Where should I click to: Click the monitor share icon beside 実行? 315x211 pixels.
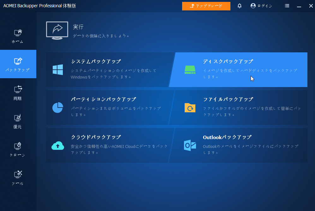point(57,31)
